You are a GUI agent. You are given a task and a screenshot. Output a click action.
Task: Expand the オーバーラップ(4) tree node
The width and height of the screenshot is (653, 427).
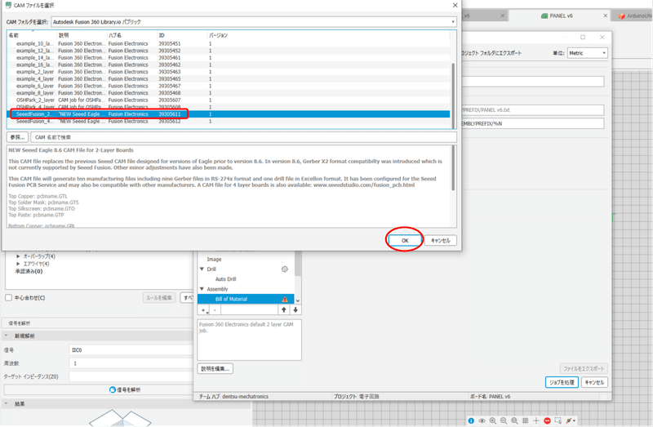tap(18, 256)
